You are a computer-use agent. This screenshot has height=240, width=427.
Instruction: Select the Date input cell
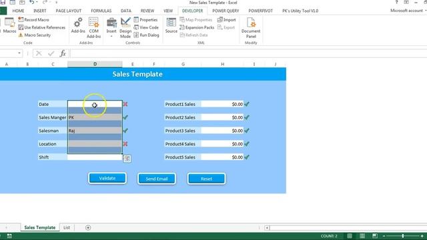click(x=95, y=104)
